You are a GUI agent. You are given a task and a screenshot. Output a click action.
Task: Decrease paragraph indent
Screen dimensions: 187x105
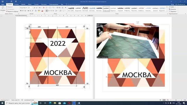[58, 8]
